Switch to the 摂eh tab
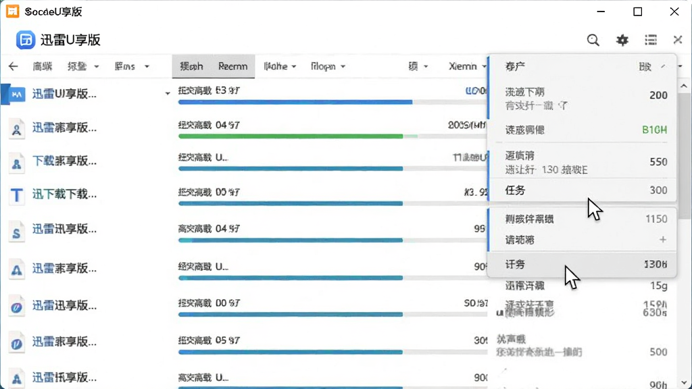The width and height of the screenshot is (692, 389). coord(191,67)
